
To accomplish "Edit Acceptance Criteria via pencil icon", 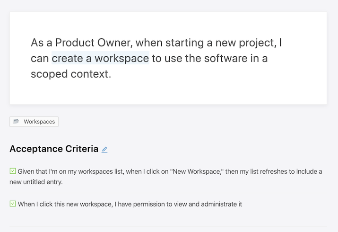I will [x=104, y=150].
